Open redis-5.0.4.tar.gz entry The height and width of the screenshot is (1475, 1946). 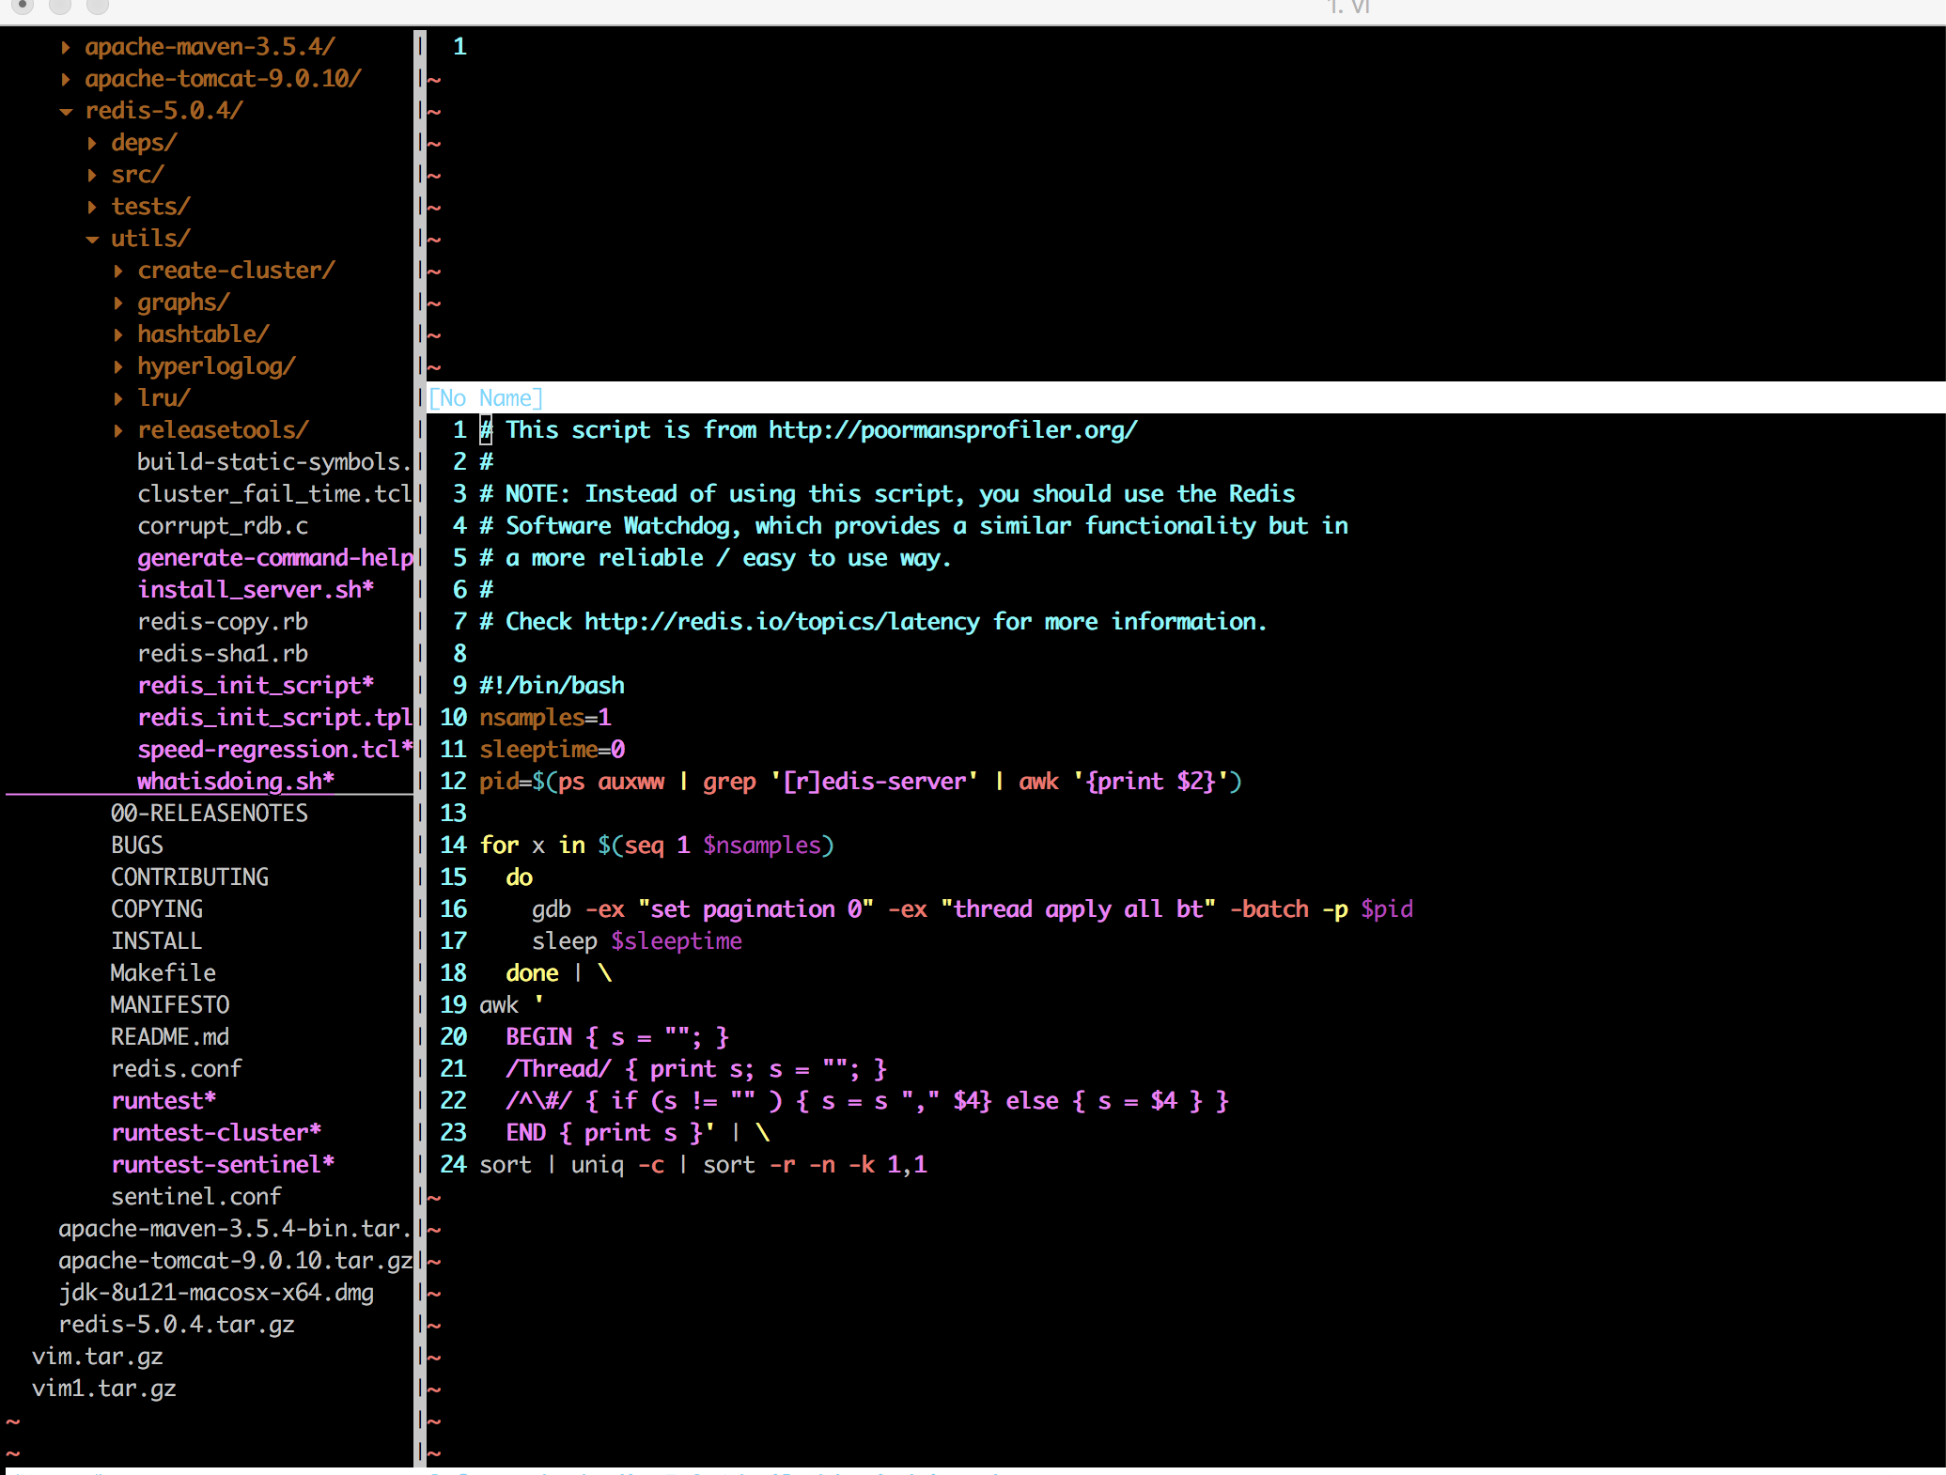coord(177,1325)
